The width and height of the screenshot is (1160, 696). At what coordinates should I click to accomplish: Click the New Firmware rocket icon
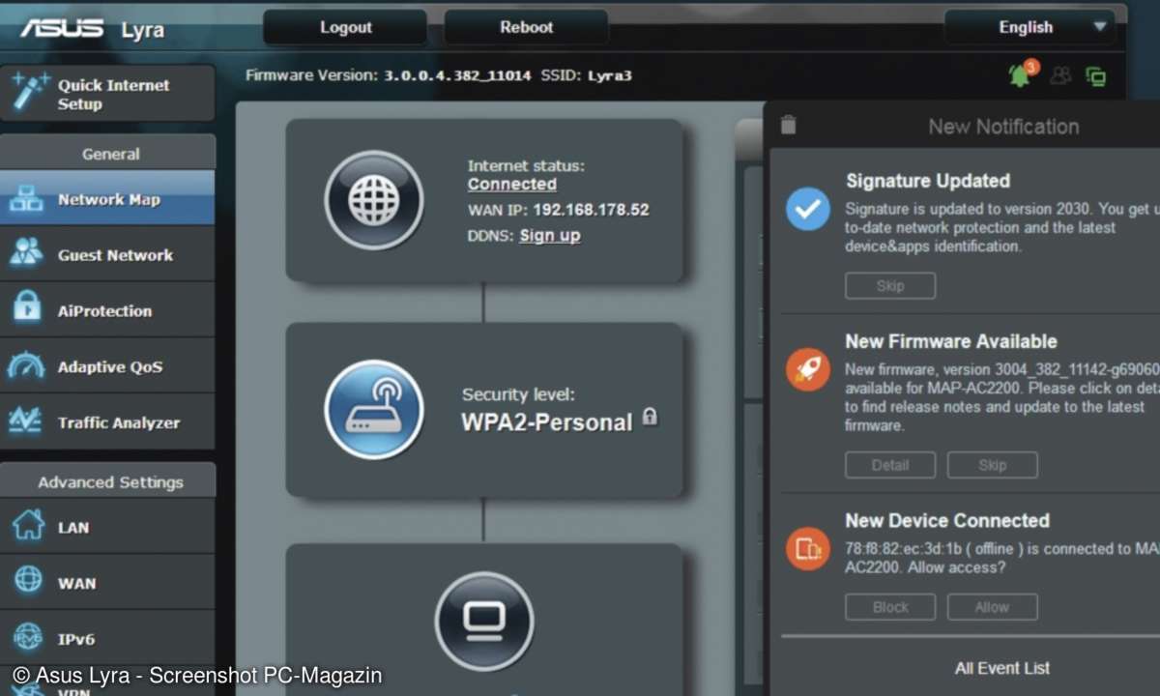[807, 369]
